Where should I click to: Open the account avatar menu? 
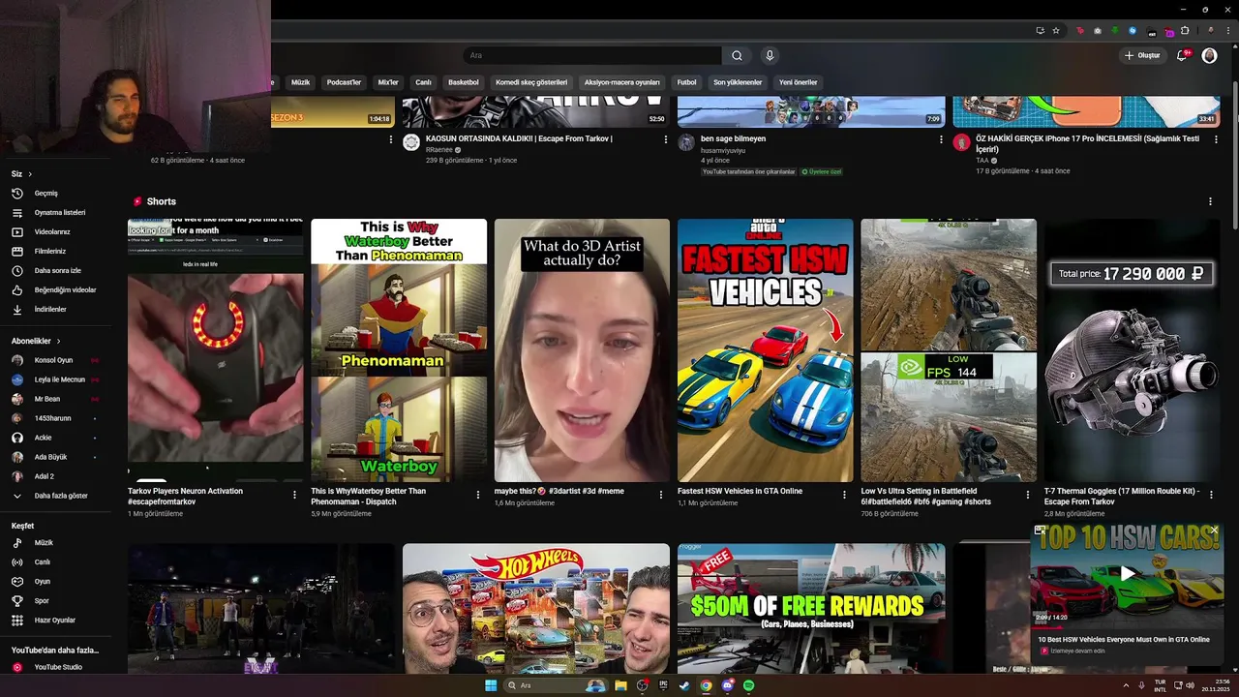(x=1209, y=55)
